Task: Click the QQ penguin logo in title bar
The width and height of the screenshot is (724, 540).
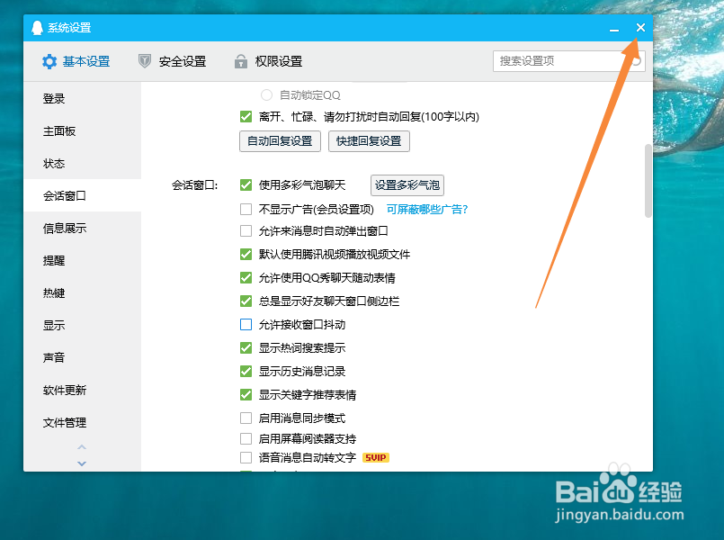Action: click(37, 28)
